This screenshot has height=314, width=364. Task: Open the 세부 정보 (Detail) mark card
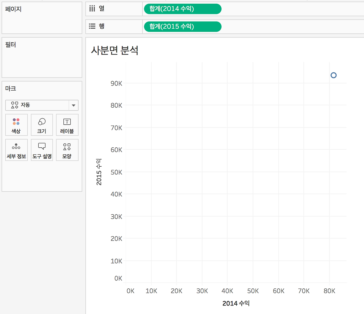point(16,150)
